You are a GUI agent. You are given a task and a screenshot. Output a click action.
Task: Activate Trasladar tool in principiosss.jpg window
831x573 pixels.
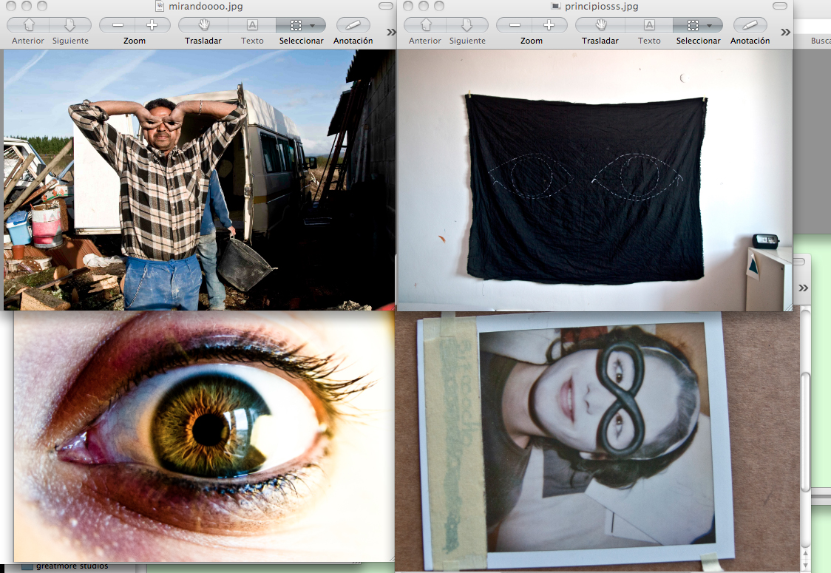(600, 25)
